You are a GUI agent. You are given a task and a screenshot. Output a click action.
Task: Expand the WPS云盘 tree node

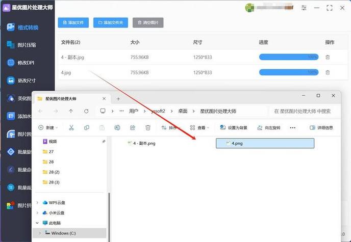37,202
